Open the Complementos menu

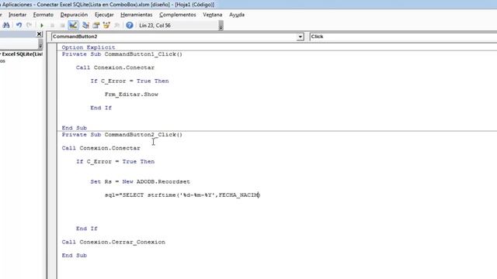(178, 15)
